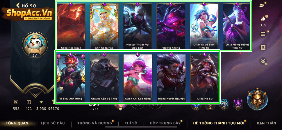Screen dimensions: 282x130
Task: Go to Hệ Thống Thành Tựu Mới
Action: click(219, 123)
